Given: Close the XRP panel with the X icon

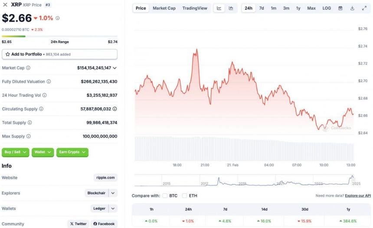Looking at the screenshot, I should pos(5,5).
